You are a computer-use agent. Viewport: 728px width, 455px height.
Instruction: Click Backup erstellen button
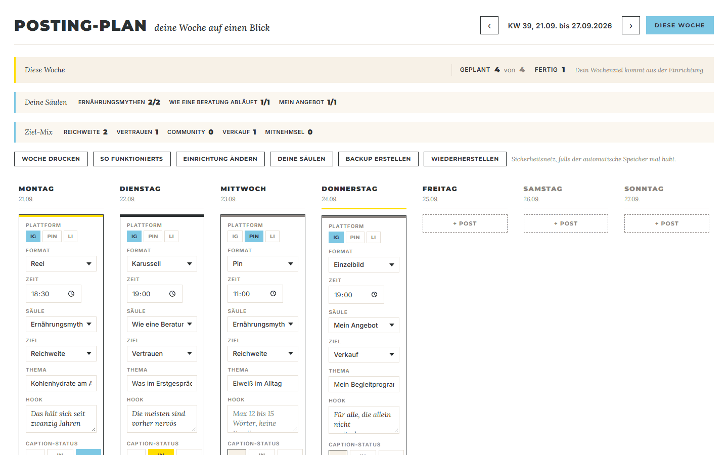(x=378, y=159)
